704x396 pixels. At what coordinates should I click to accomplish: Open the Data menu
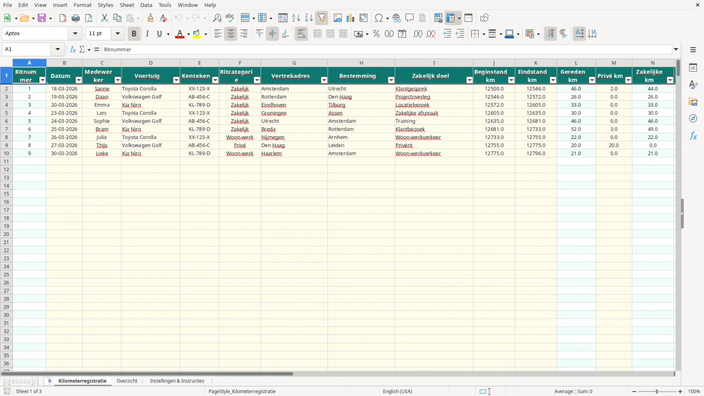click(x=146, y=5)
